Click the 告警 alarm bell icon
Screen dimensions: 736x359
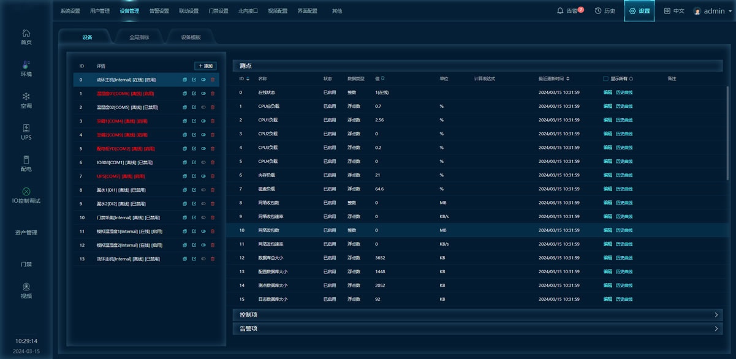(560, 11)
